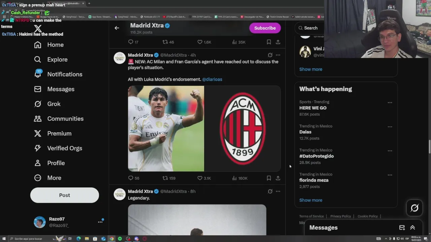The width and height of the screenshot is (431, 242).
Task: Bookmark the AC Milan post
Action: pyautogui.click(x=269, y=178)
